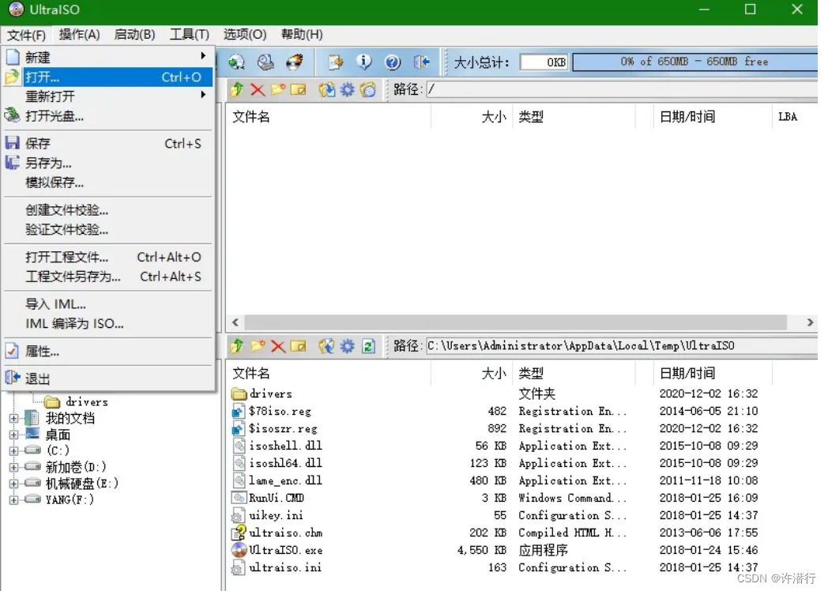The height and width of the screenshot is (591, 828).
Task: Choose 属性... from the File menu
Action: (x=107, y=352)
